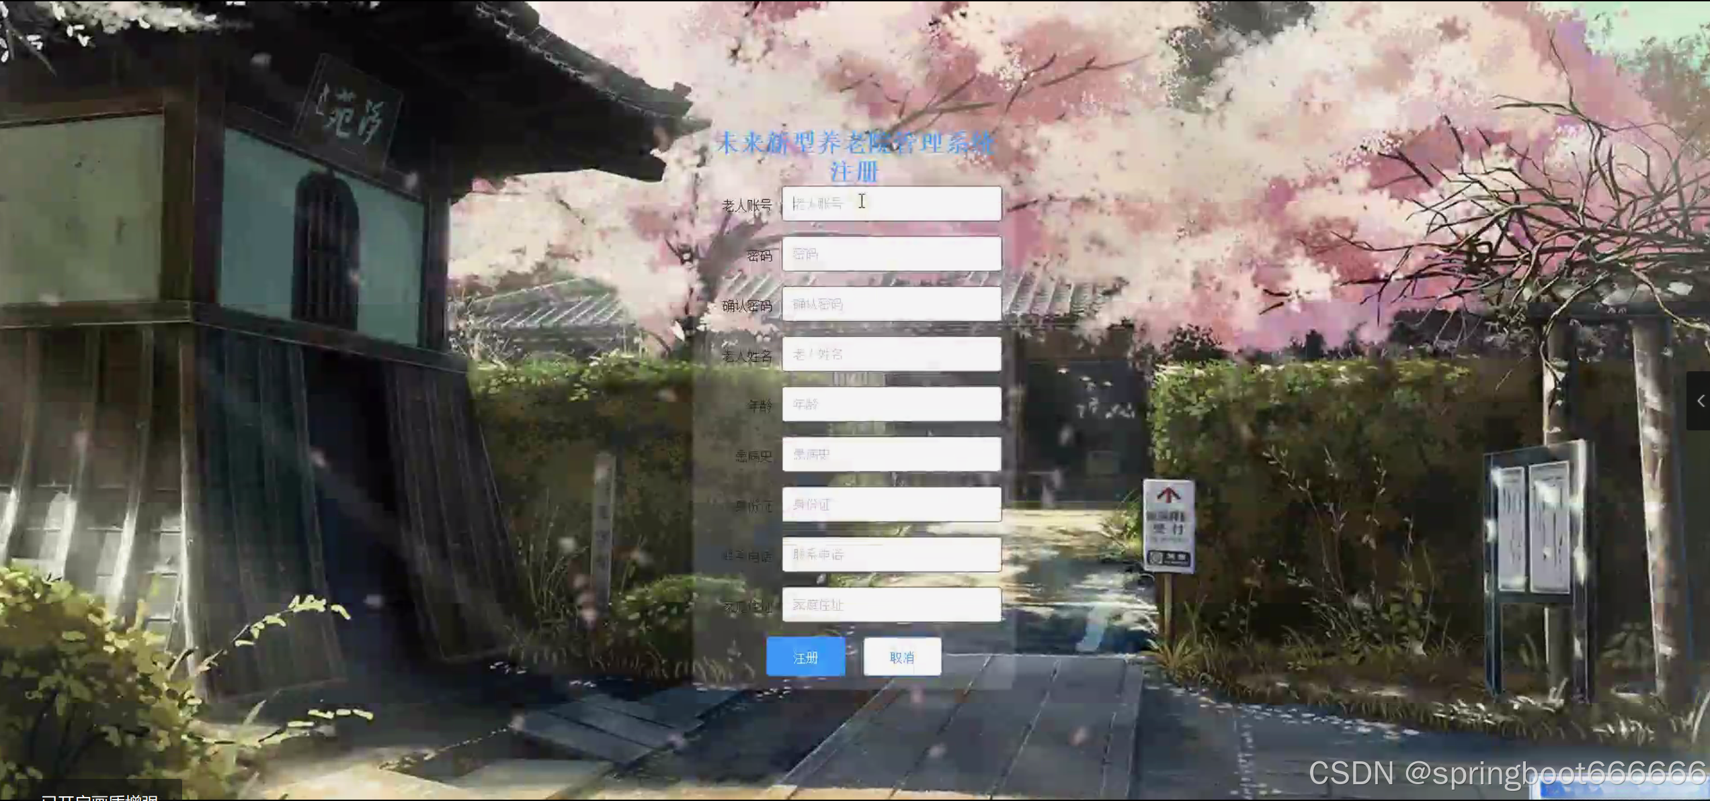Viewport: 1710px width, 801px height.
Task: Click the 老人账号 label text
Action: coord(746,205)
